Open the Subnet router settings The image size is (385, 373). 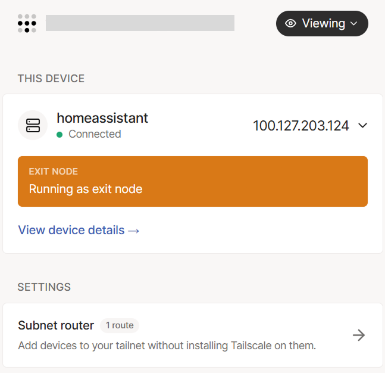tap(56, 325)
